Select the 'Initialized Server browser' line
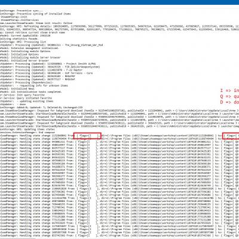Viewport: 239px width, 239px height. [24, 60]
